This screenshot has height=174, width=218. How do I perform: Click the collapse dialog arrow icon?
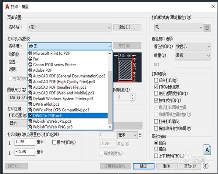[x=205, y=166]
